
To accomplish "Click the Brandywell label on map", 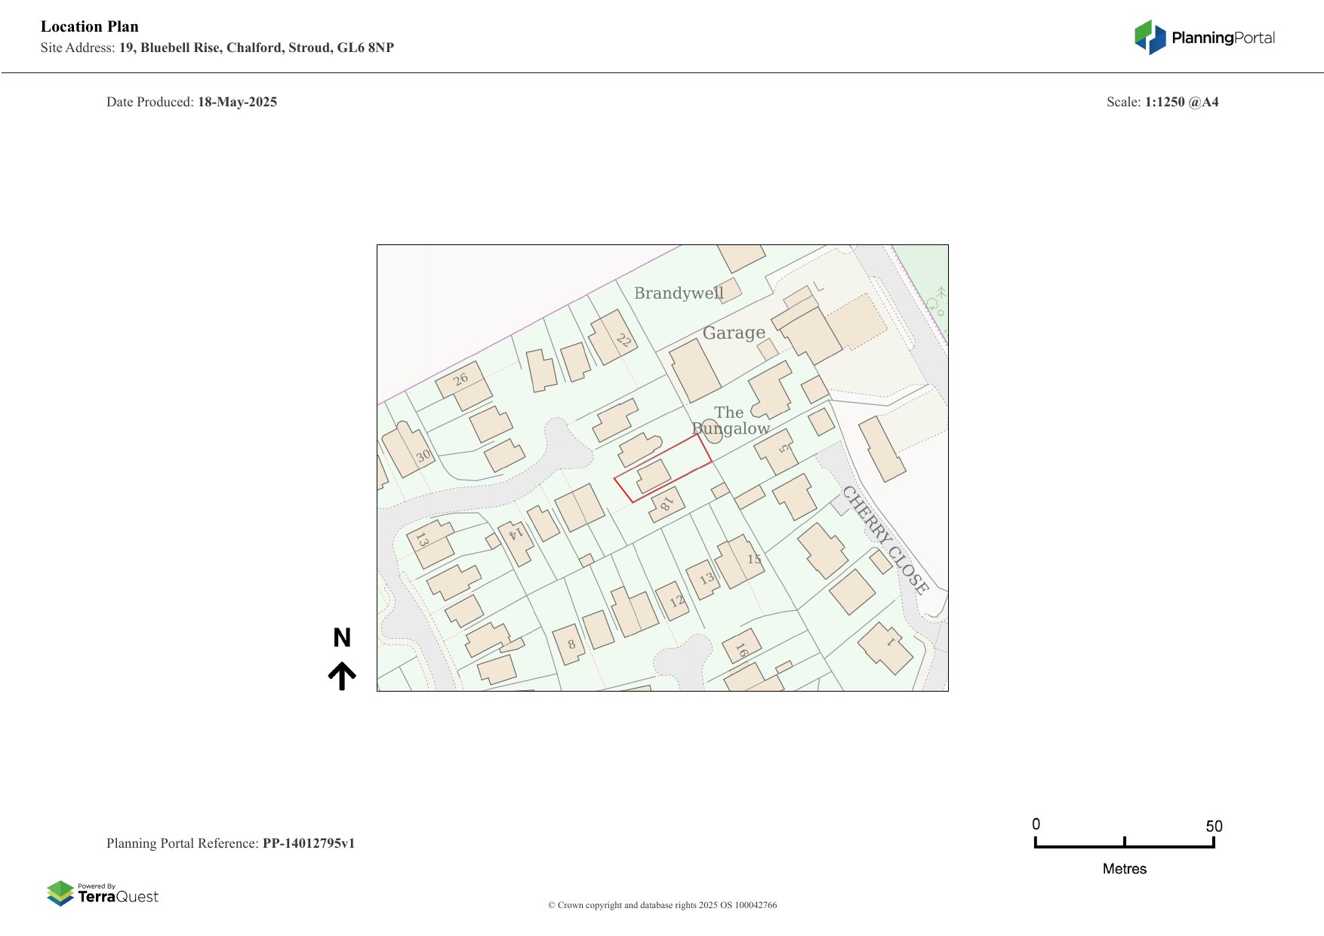I will [678, 293].
